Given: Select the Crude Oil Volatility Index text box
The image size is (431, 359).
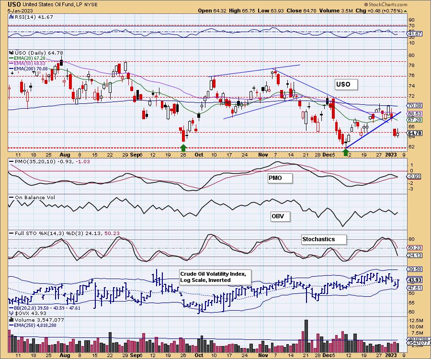Looking at the screenshot, I should coord(215,277).
